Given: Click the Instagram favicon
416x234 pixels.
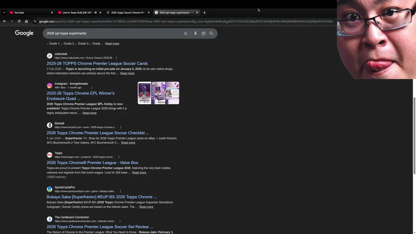Looking at the screenshot, I should point(49,85).
